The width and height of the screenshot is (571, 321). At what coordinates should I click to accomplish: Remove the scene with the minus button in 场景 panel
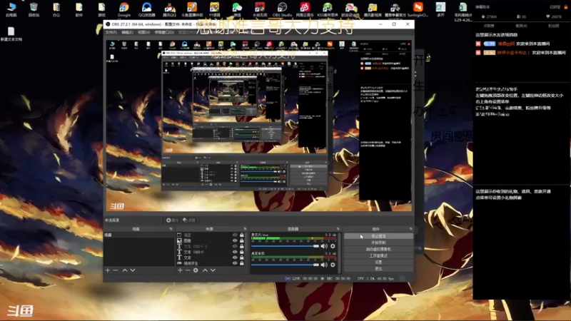point(116,270)
